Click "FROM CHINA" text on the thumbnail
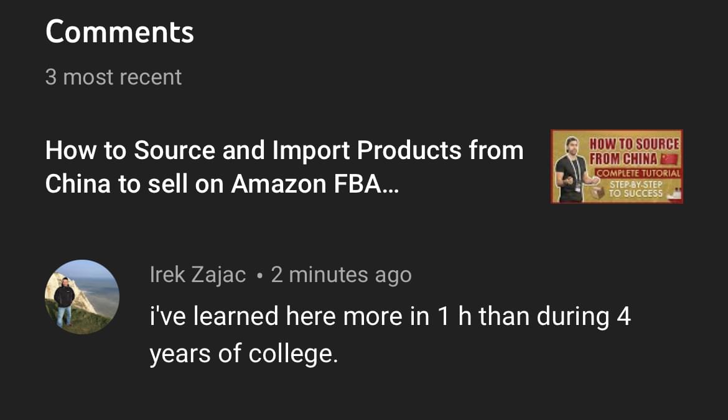728x420 pixels. pos(623,158)
